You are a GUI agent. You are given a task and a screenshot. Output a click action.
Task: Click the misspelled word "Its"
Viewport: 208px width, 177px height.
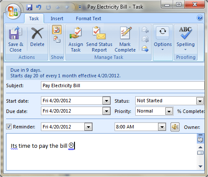pyautogui.click(x=14, y=146)
